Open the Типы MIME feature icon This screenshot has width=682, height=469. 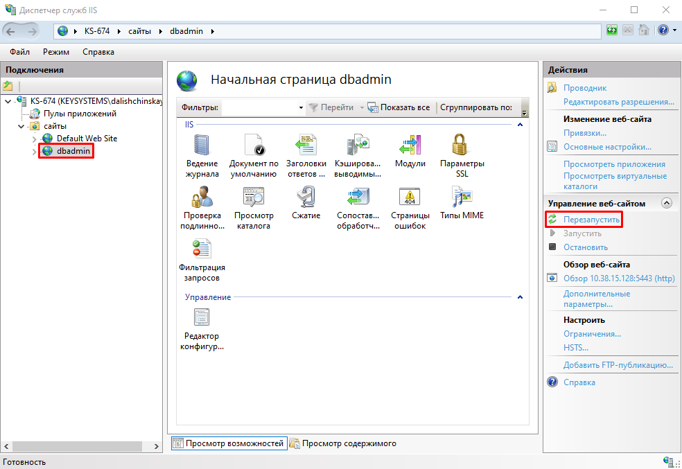click(x=462, y=198)
